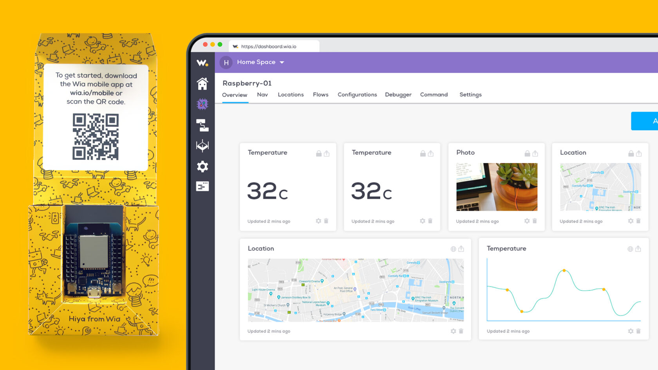Screen dimensions: 658x370
Task: Open the settings gear on the Temperature chart widget
Action: coord(631,331)
